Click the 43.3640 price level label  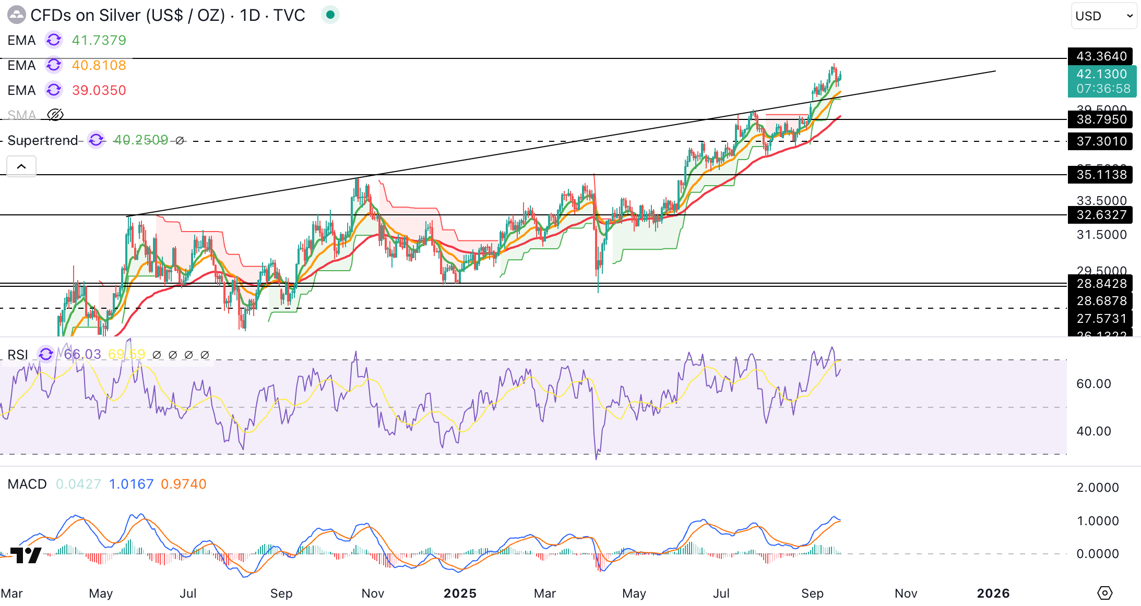point(1101,56)
